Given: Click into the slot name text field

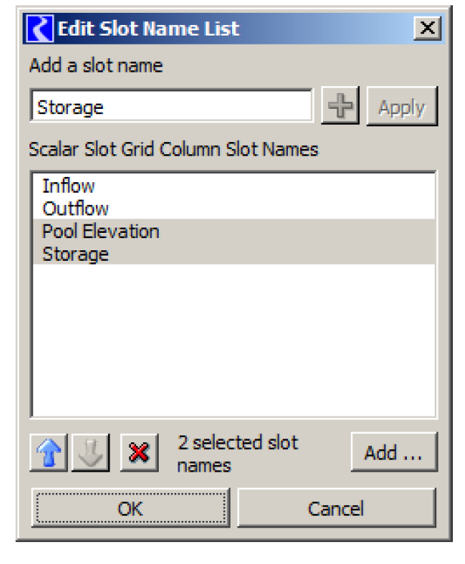Looking at the screenshot, I should click(x=171, y=107).
